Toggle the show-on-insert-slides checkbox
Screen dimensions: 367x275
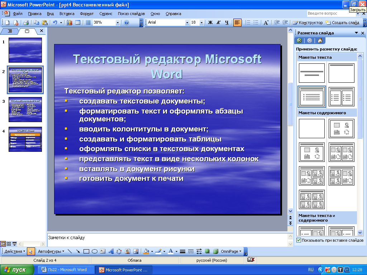[x=299, y=240]
